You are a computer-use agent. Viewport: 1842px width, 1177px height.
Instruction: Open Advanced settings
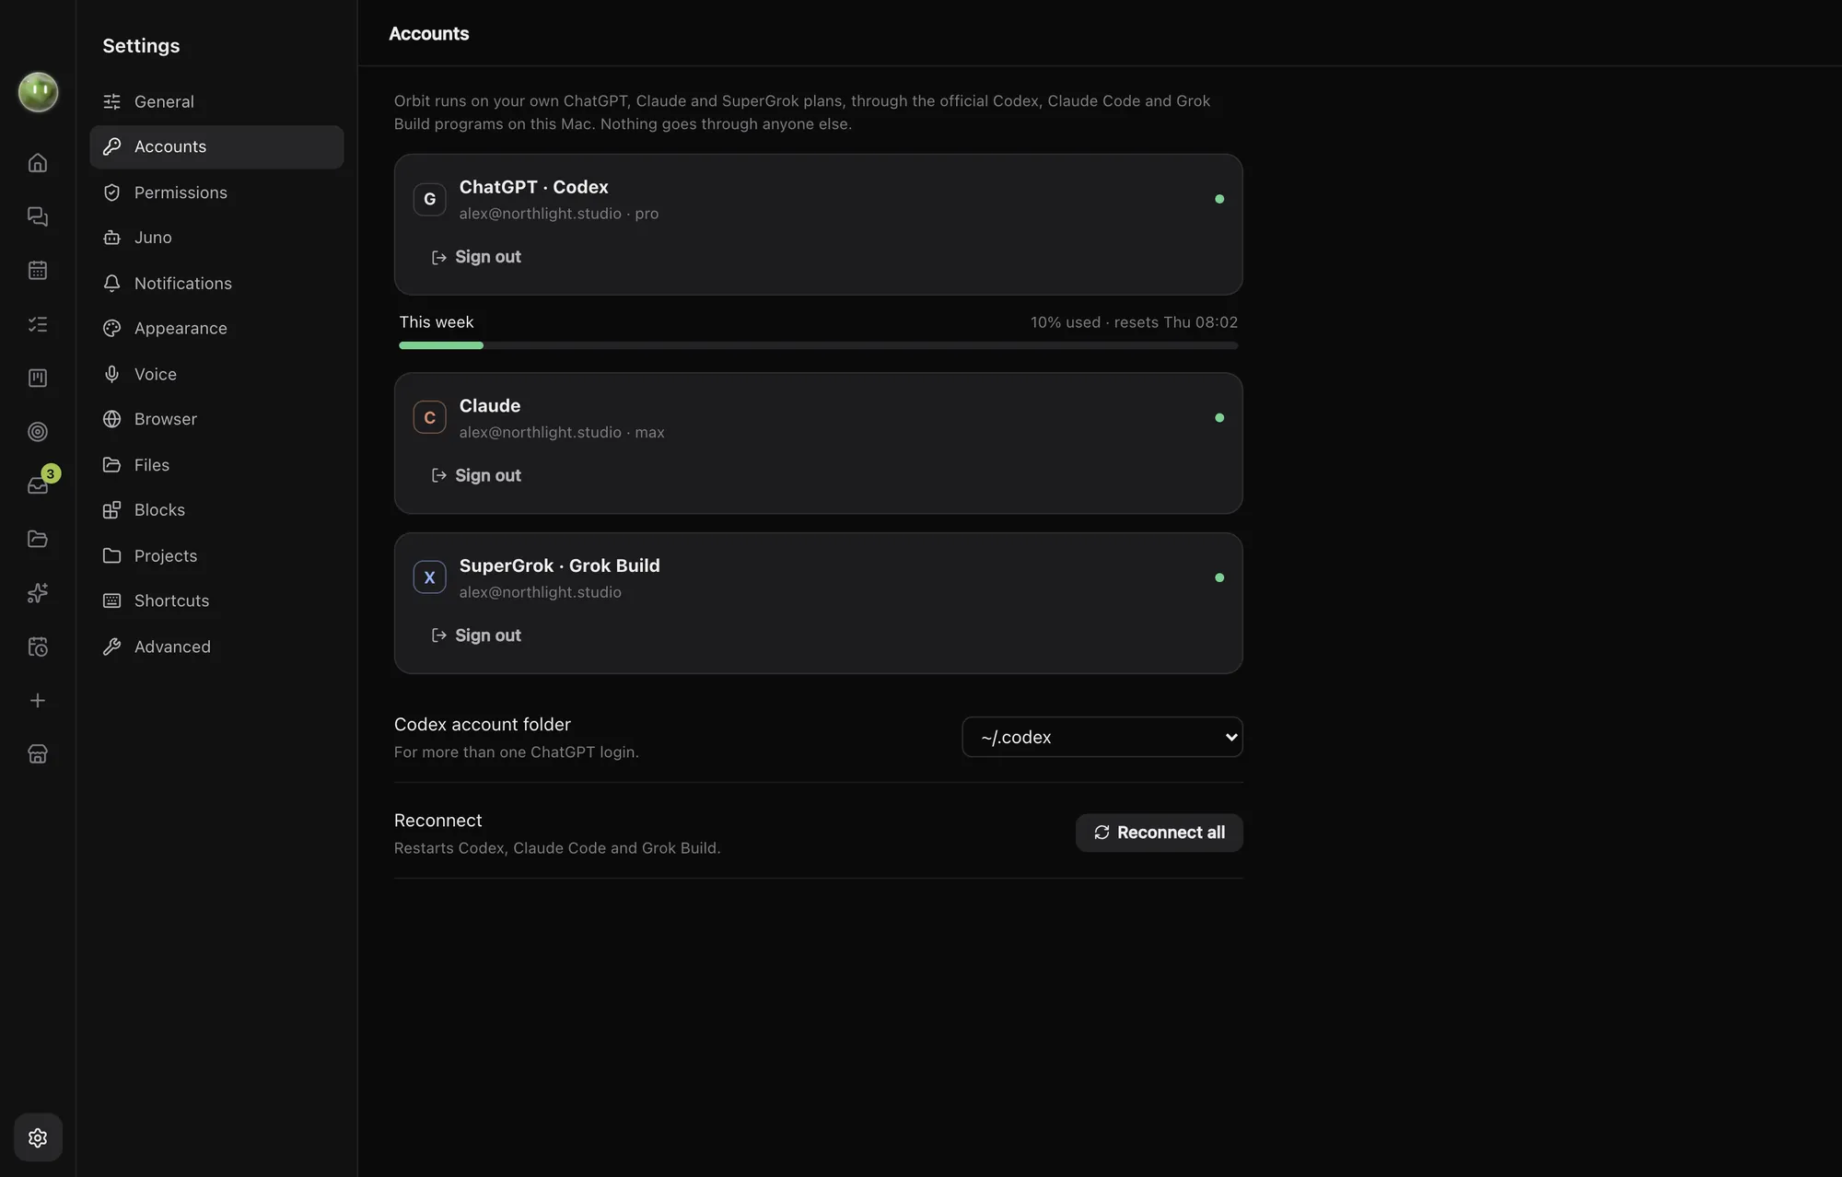pyautogui.click(x=216, y=647)
